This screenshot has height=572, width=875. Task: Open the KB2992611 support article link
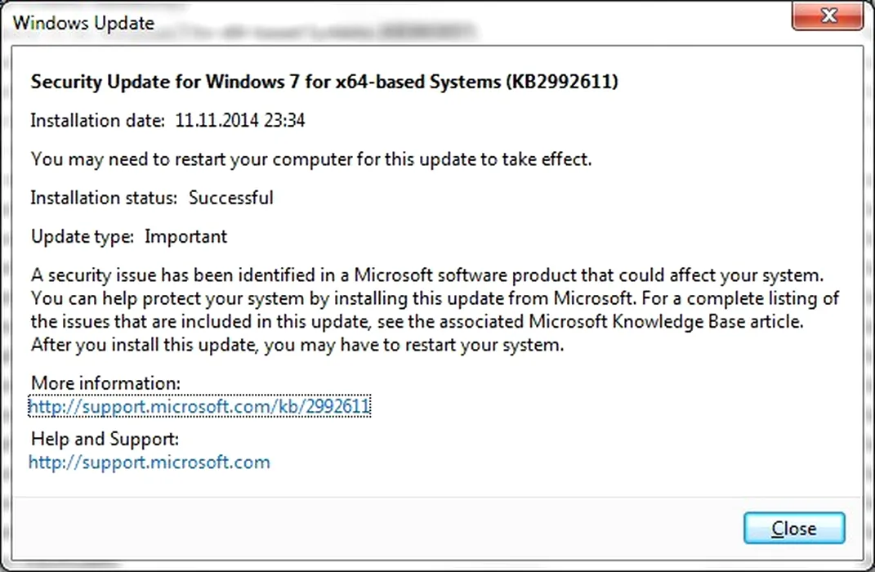pyautogui.click(x=200, y=405)
